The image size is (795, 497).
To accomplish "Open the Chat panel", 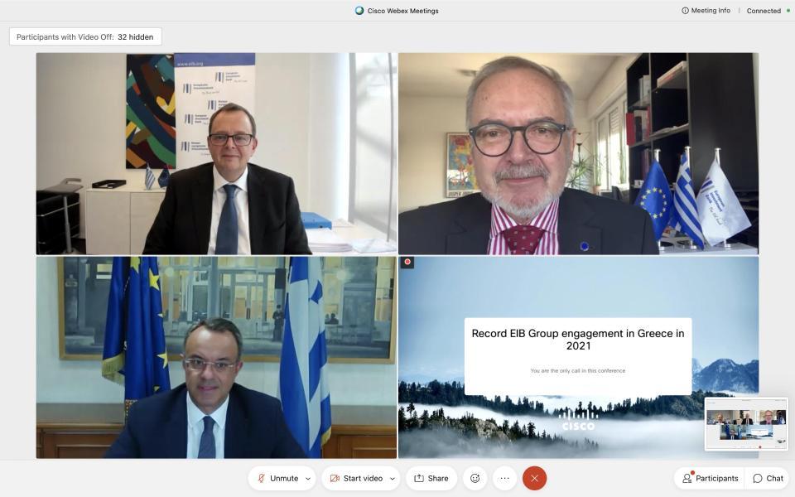I will (768, 478).
